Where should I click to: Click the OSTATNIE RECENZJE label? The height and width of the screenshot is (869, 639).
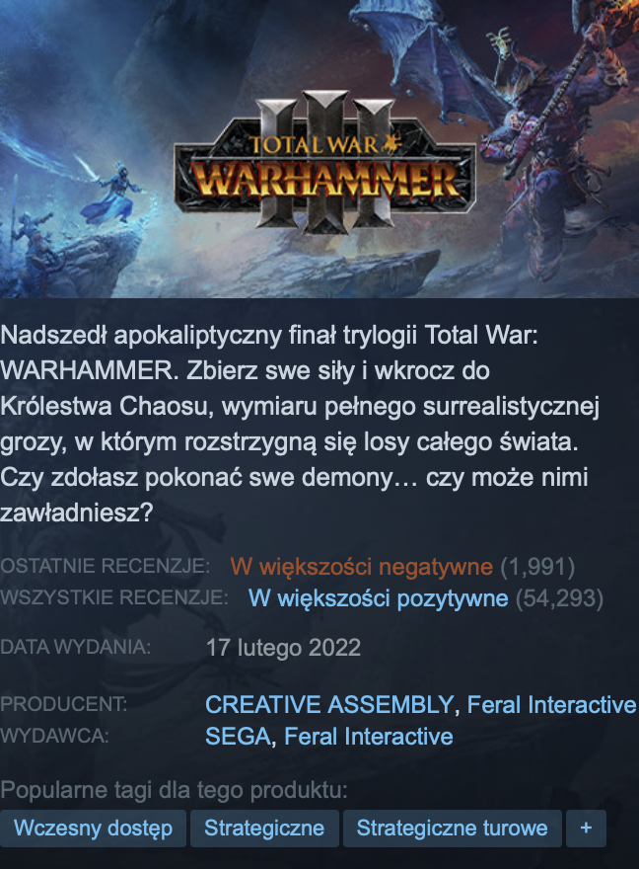click(106, 567)
